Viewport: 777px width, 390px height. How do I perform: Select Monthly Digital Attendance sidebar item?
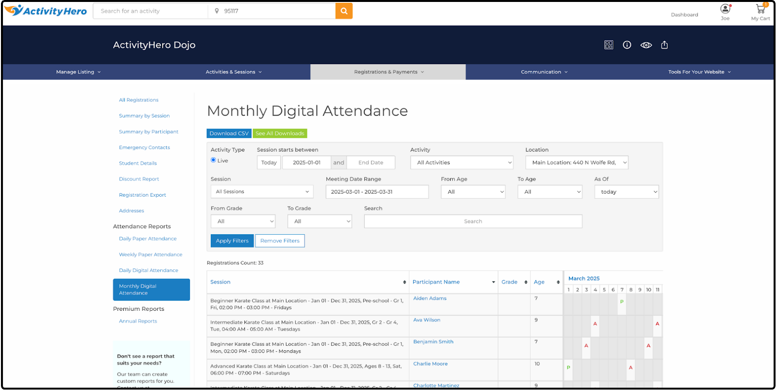click(x=152, y=289)
